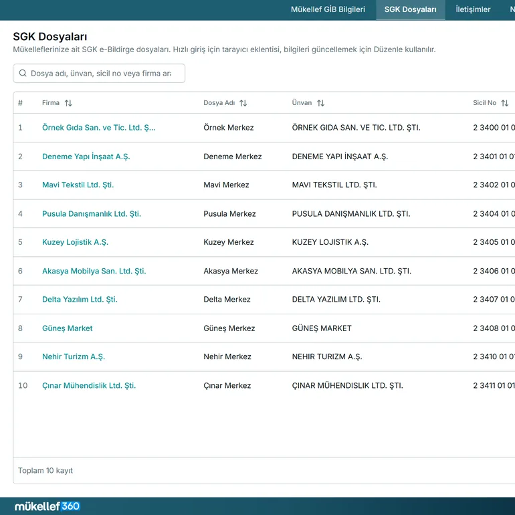
Task: Select the Mavi Merkez file name cell
Action: tap(226, 185)
